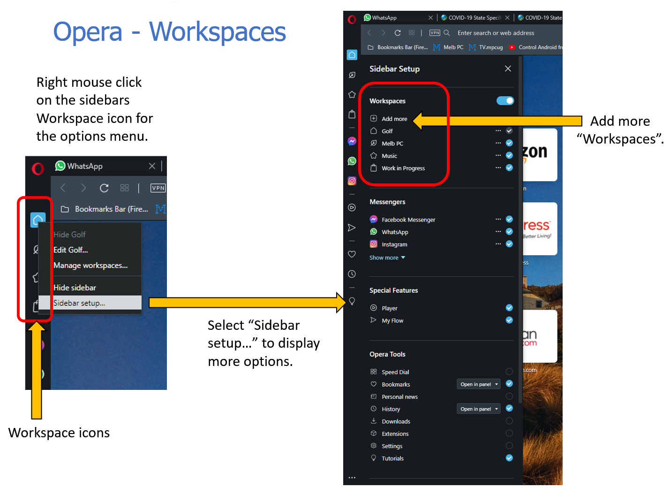The image size is (670, 495).
Task: Click the VPN badge in address bar
Action: [435, 33]
